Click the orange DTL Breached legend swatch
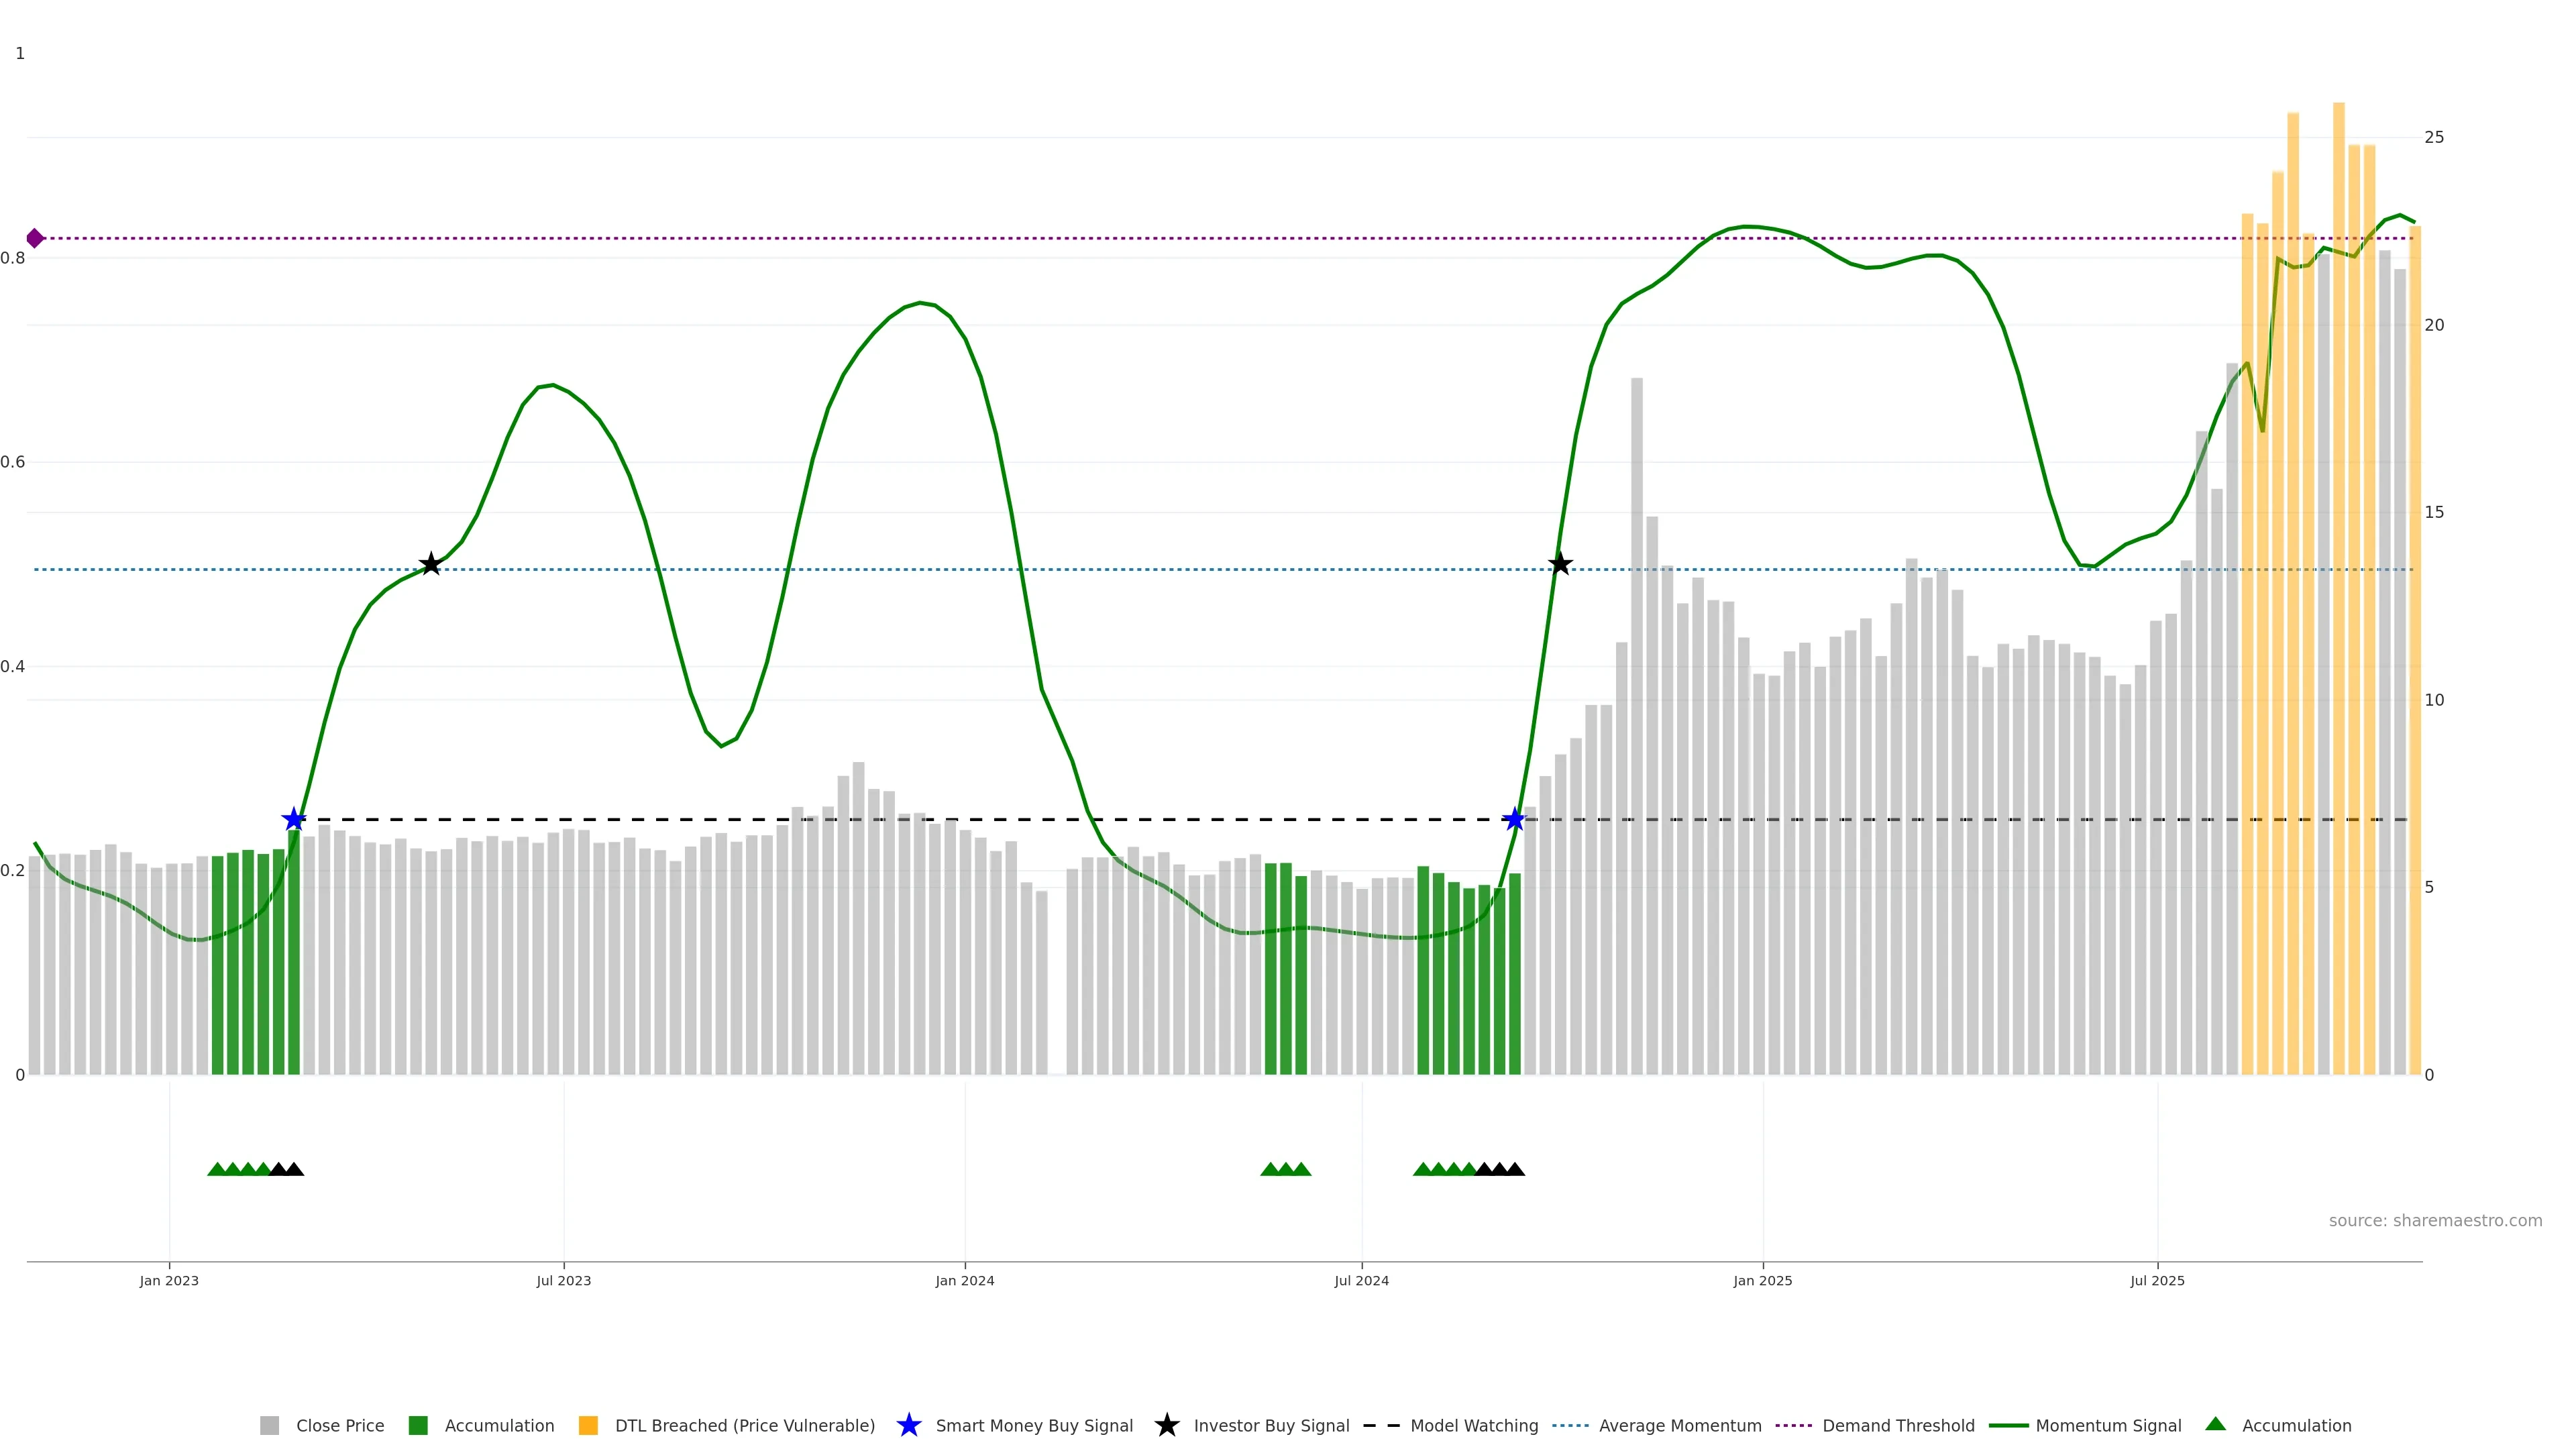The image size is (2576, 1449). [x=588, y=1425]
